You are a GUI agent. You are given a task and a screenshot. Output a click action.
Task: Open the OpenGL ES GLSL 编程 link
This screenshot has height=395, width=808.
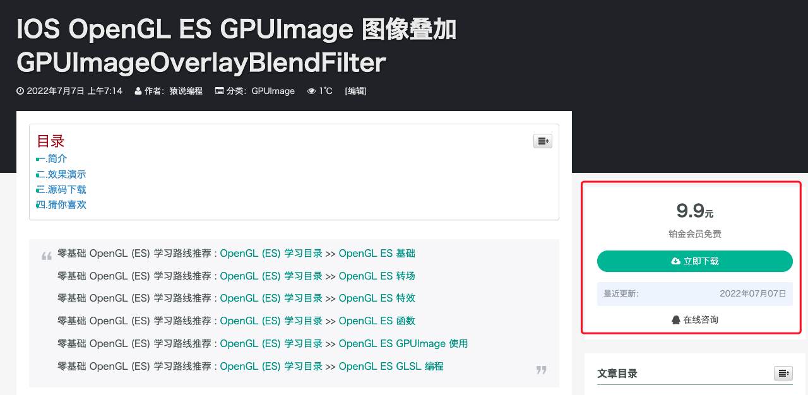point(392,366)
